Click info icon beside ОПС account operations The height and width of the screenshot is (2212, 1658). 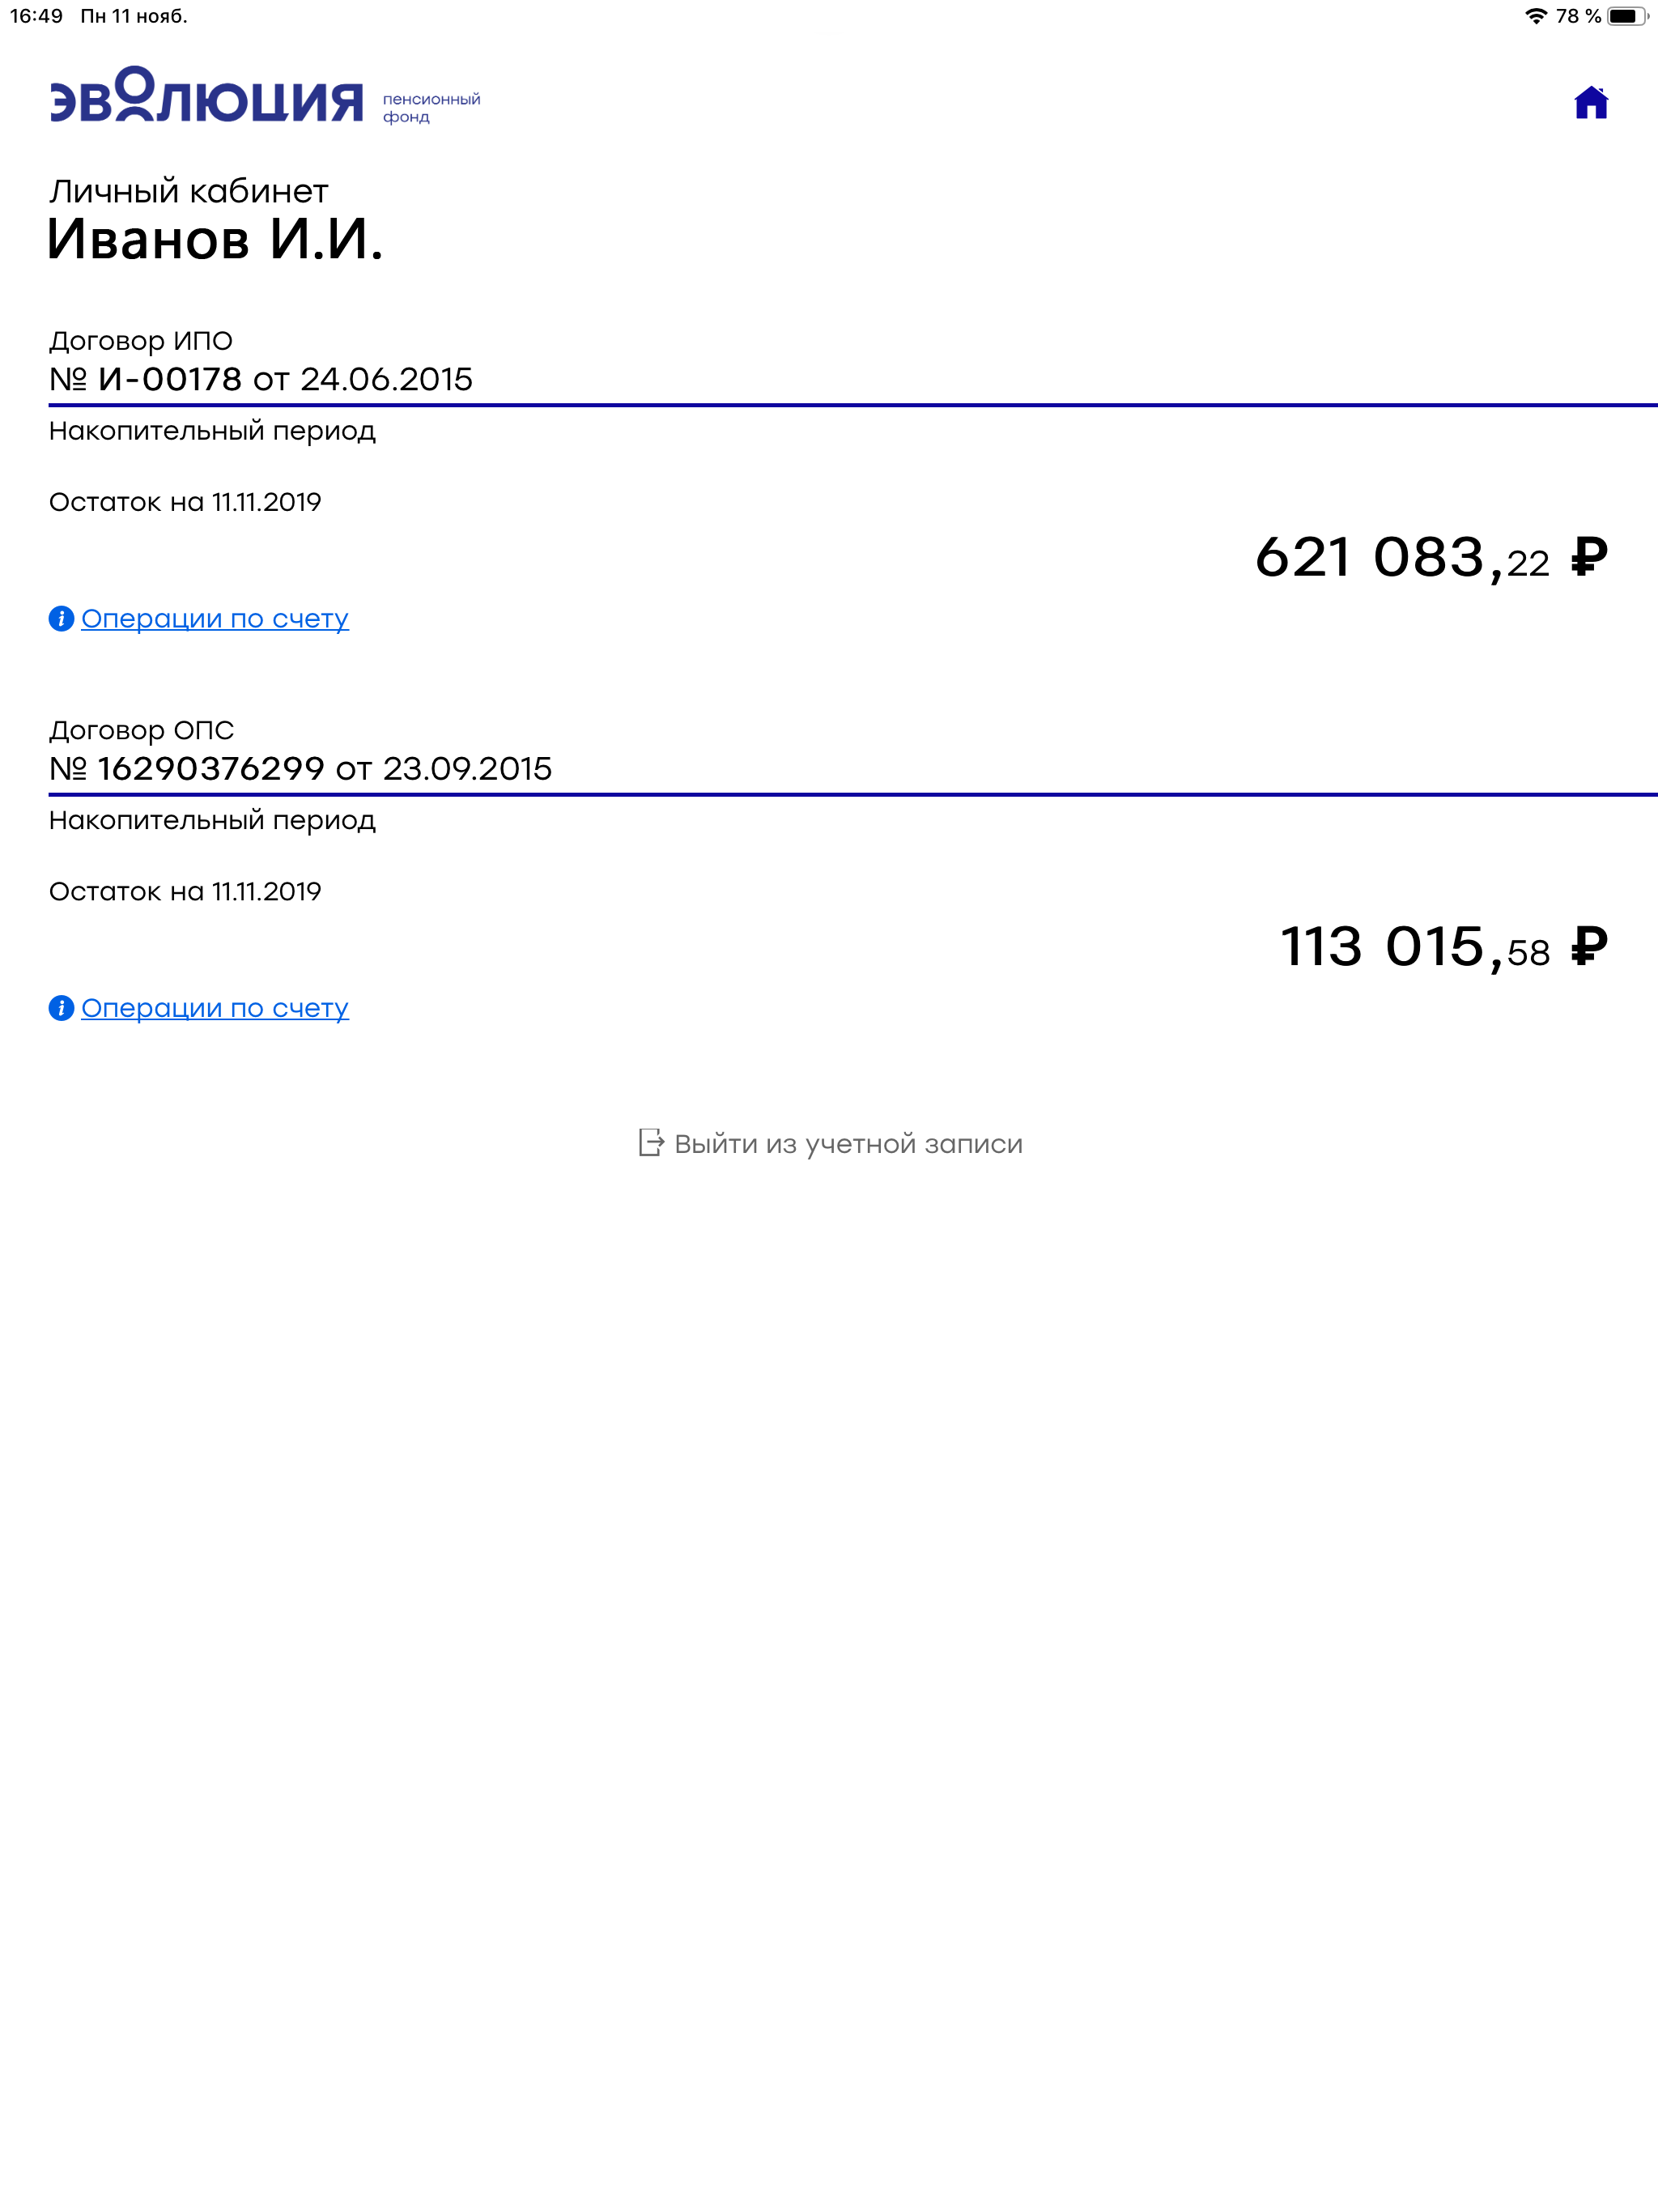click(61, 1008)
